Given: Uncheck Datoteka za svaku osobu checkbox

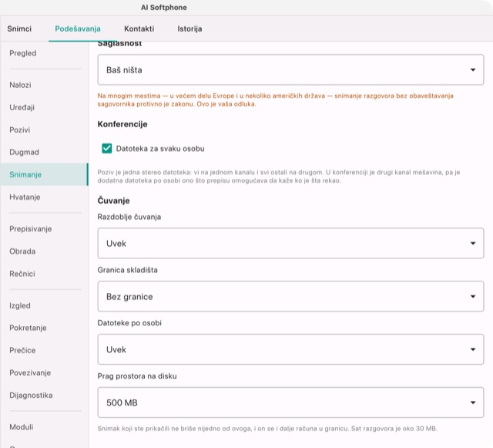Looking at the screenshot, I should pyautogui.click(x=107, y=148).
